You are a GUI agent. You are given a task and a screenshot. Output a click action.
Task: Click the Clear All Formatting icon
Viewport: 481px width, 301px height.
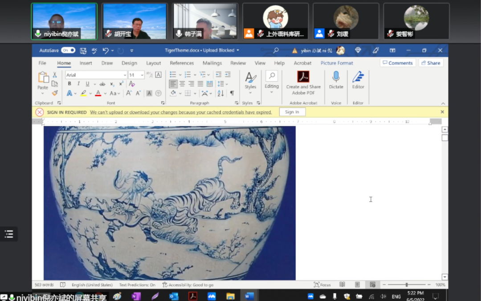[132, 84]
